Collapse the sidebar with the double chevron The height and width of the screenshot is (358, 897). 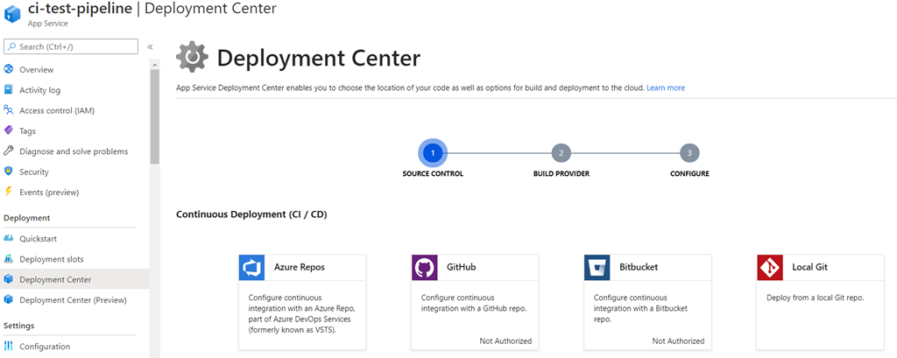click(x=150, y=47)
